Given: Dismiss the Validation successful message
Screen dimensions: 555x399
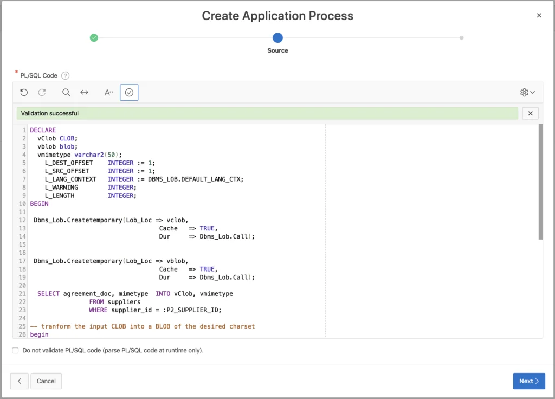Looking at the screenshot, I should click(x=530, y=113).
